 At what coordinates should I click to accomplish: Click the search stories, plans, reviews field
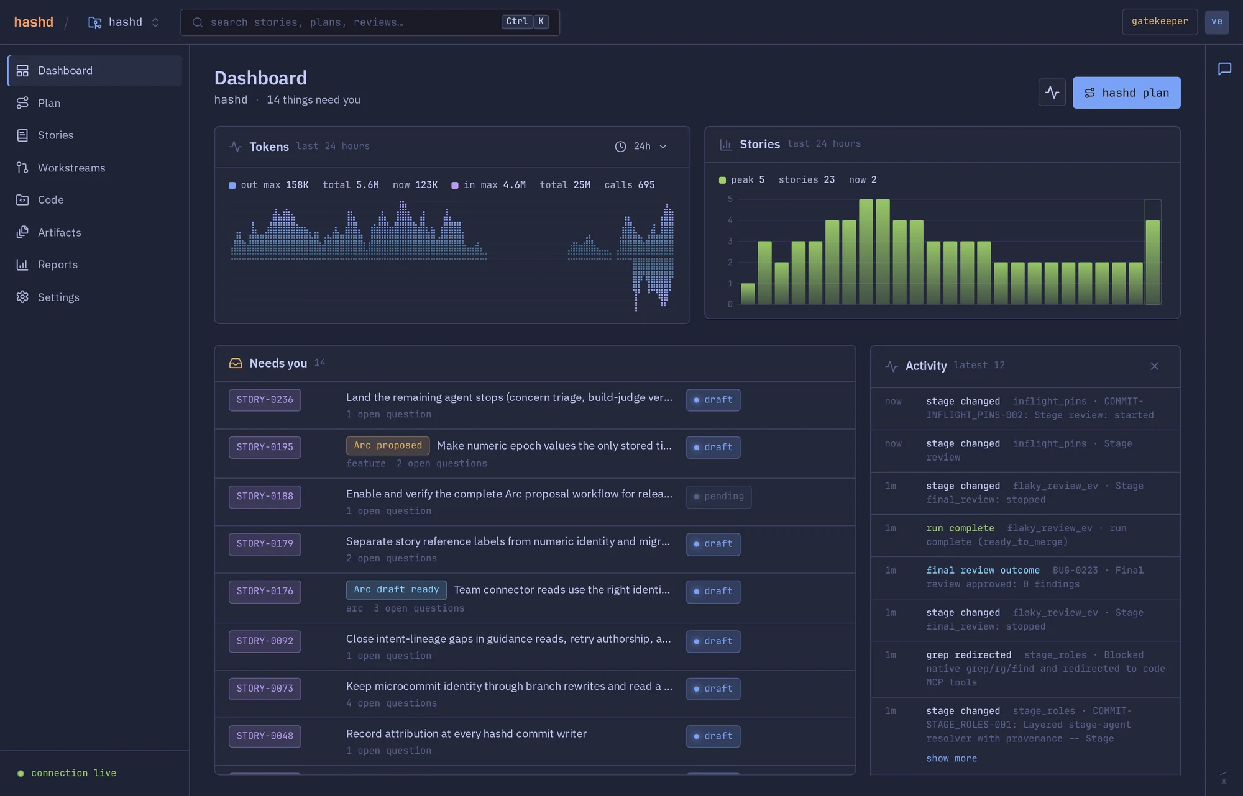click(370, 22)
